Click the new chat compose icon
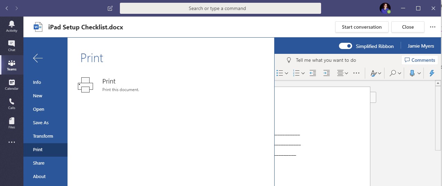Image resolution: width=442 pixels, height=186 pixels. 110,8
